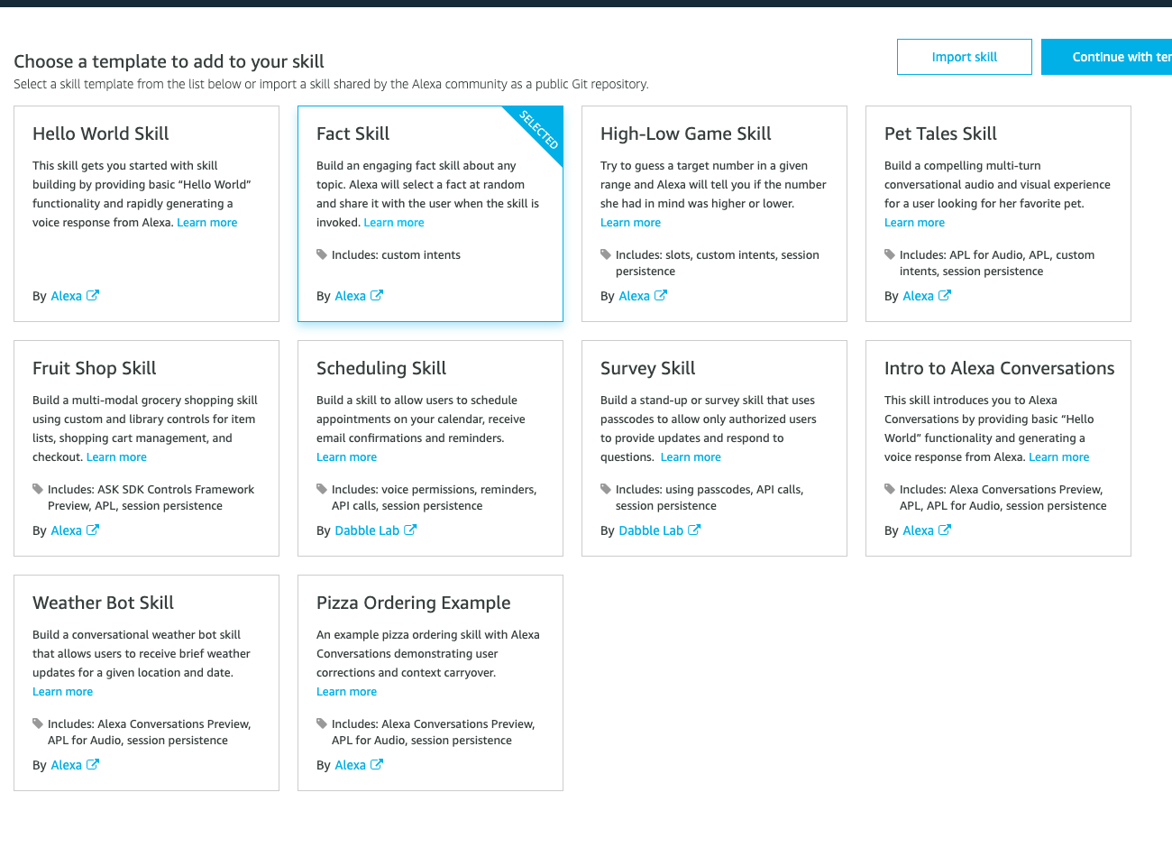Open Learn more in Intro to Alexa Conversations

coord(1059,457)
